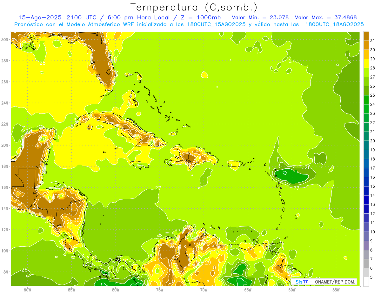381x294 pixels.
Task: Click the 65W longitude axis label
Action: (x=248, y=290)
